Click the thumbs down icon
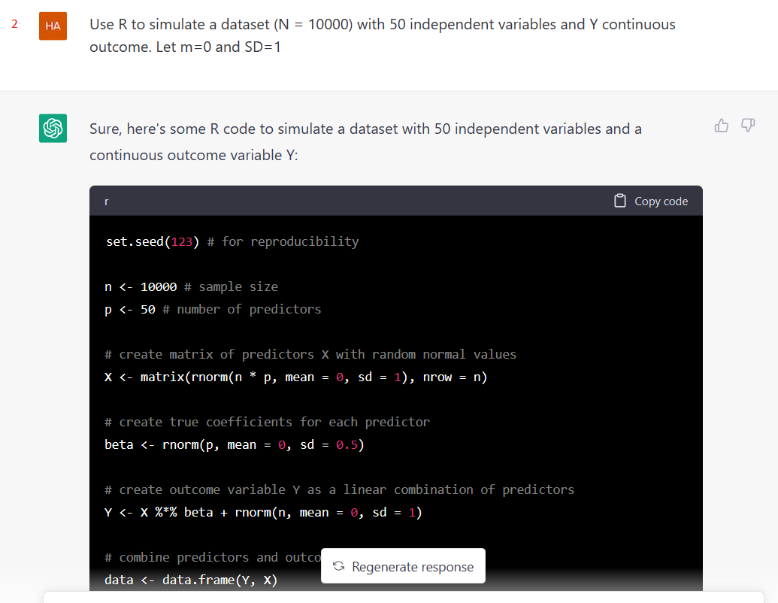The width and height of the screenshot is (778, 603). tap(748, 126)
